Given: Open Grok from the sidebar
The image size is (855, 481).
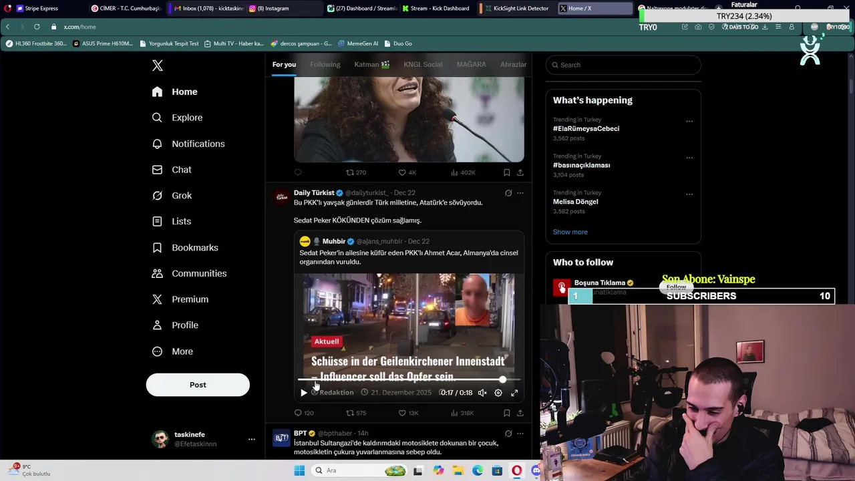Looking at the screenshot, I should [x=172, y=196].
